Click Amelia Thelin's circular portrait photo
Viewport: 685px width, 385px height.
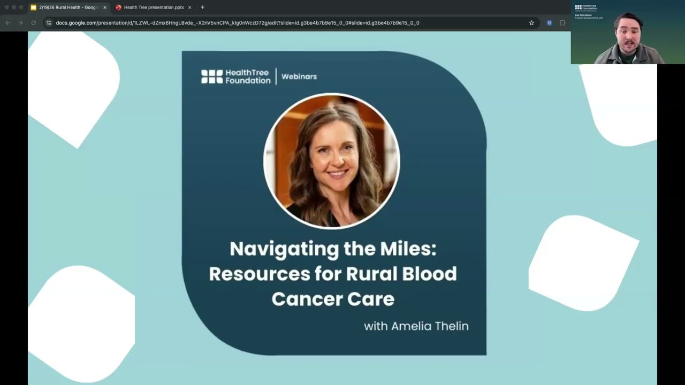[332, 161]
